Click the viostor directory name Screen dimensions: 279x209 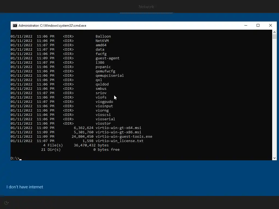tap(103, 123)
